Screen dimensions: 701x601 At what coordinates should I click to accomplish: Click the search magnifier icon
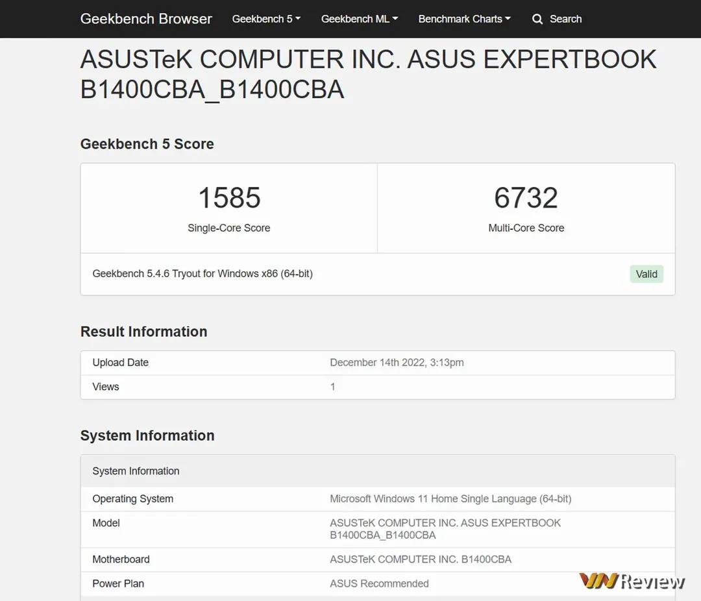point(537,19)
